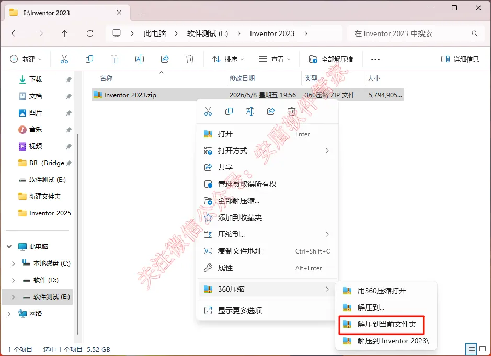Go up one folder level
Image resolution: width=491 pixels, height=356 pixels.
pos(64,33)
